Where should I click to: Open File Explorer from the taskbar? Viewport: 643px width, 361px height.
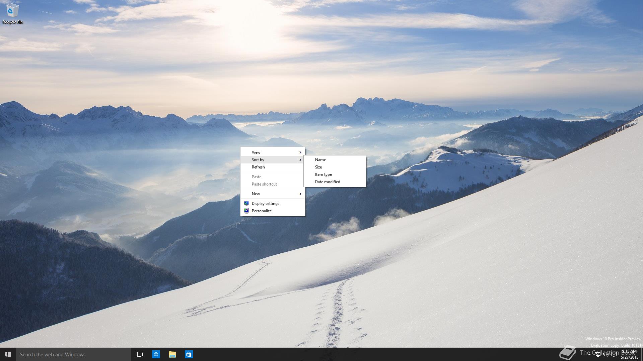tap(172, 354)
